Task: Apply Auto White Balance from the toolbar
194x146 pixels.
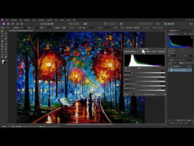Action: pyautogui.click(x=52, y=24)
